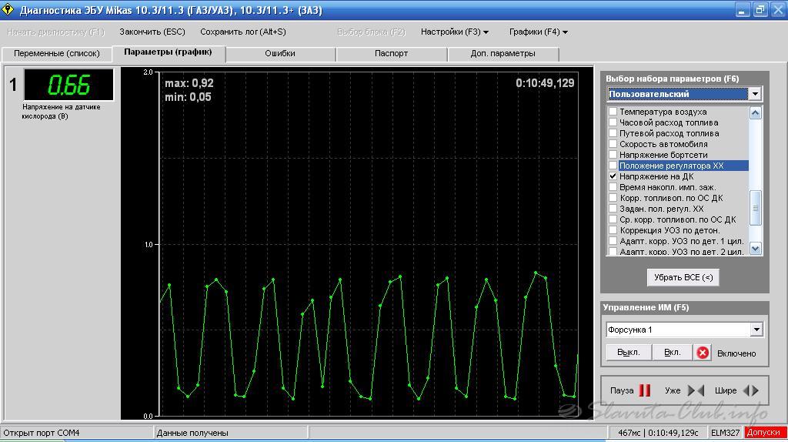Check Ср. корр. топливоп. по ОС ДК
This screenshot has height=442, width=788.
click(x=613, y=219)
